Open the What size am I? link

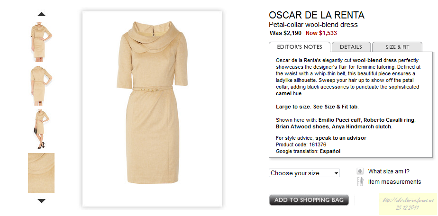389,171
